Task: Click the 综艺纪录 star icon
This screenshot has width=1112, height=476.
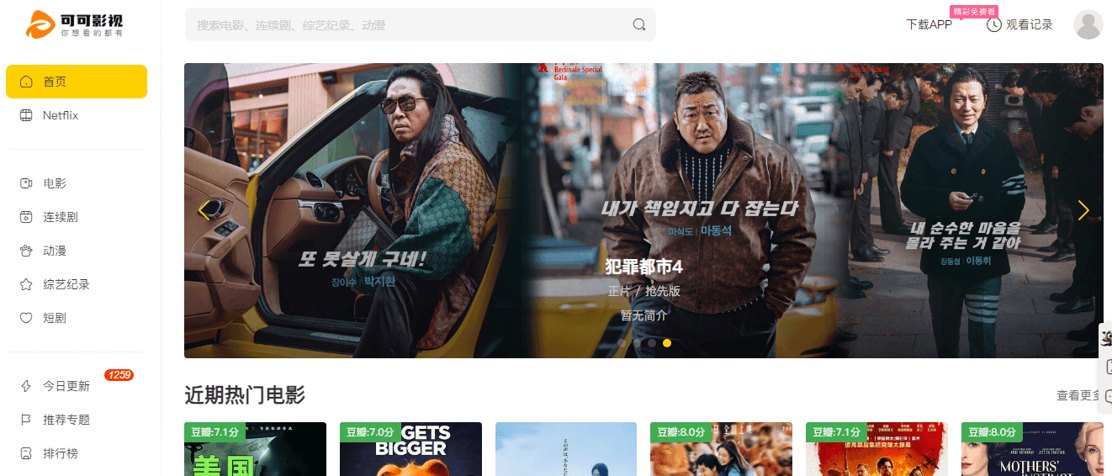Action: click(x=26, y=284)
